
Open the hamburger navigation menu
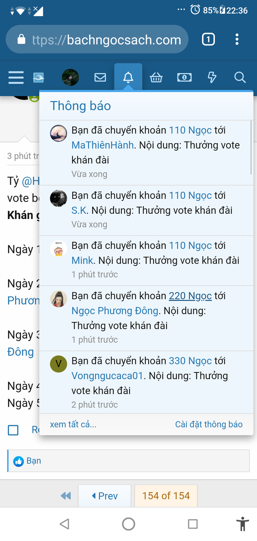coord(16,78)
